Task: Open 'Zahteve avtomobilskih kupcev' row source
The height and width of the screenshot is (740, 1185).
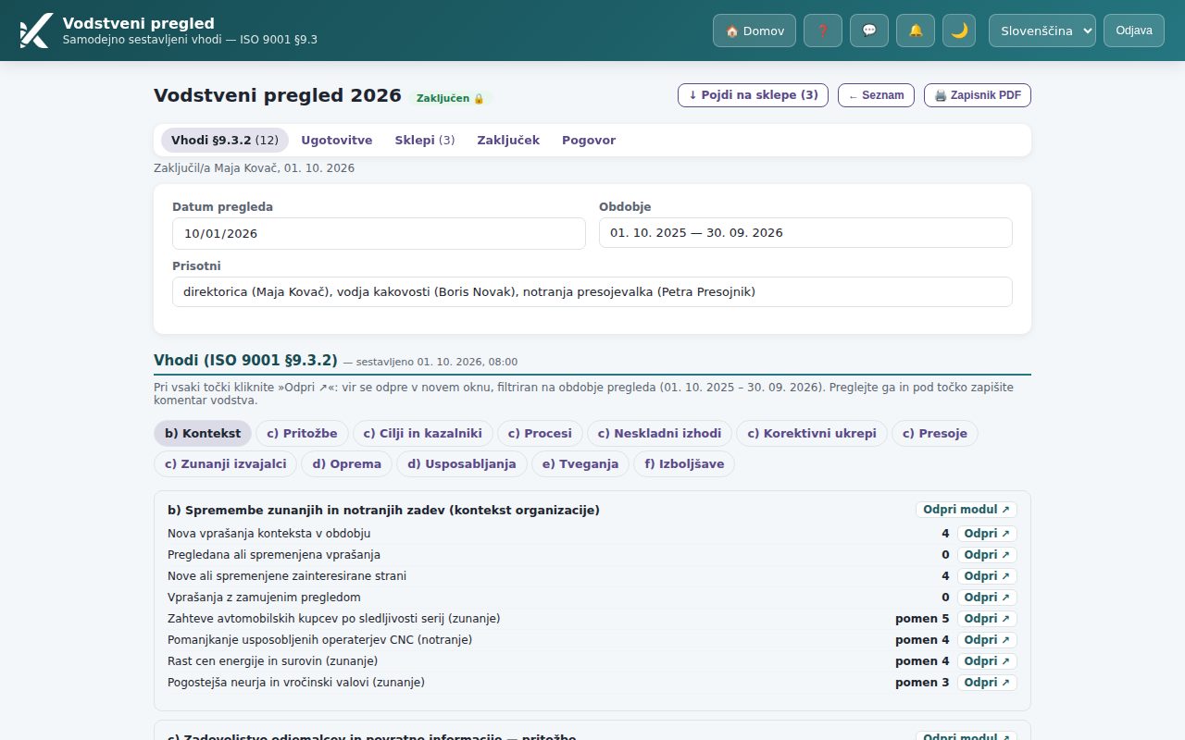Action: click(987, 619)
